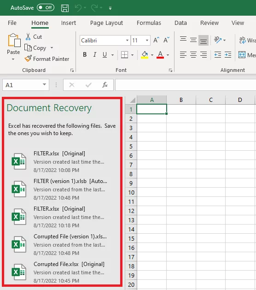Select row 10 header

(x=131, y=192)
